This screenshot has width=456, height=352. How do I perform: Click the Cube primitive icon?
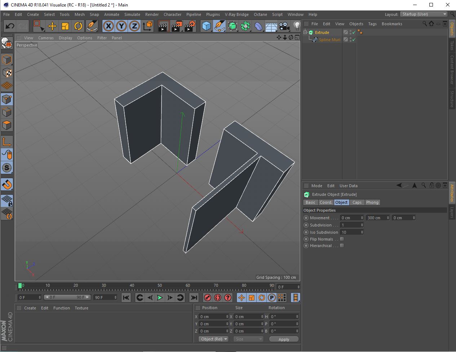[206, 26]
